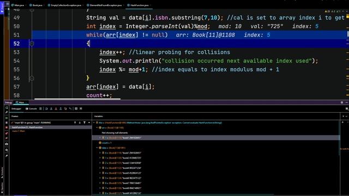
Task: Click the Step Out icon
Action: click(x=61, y=109)
